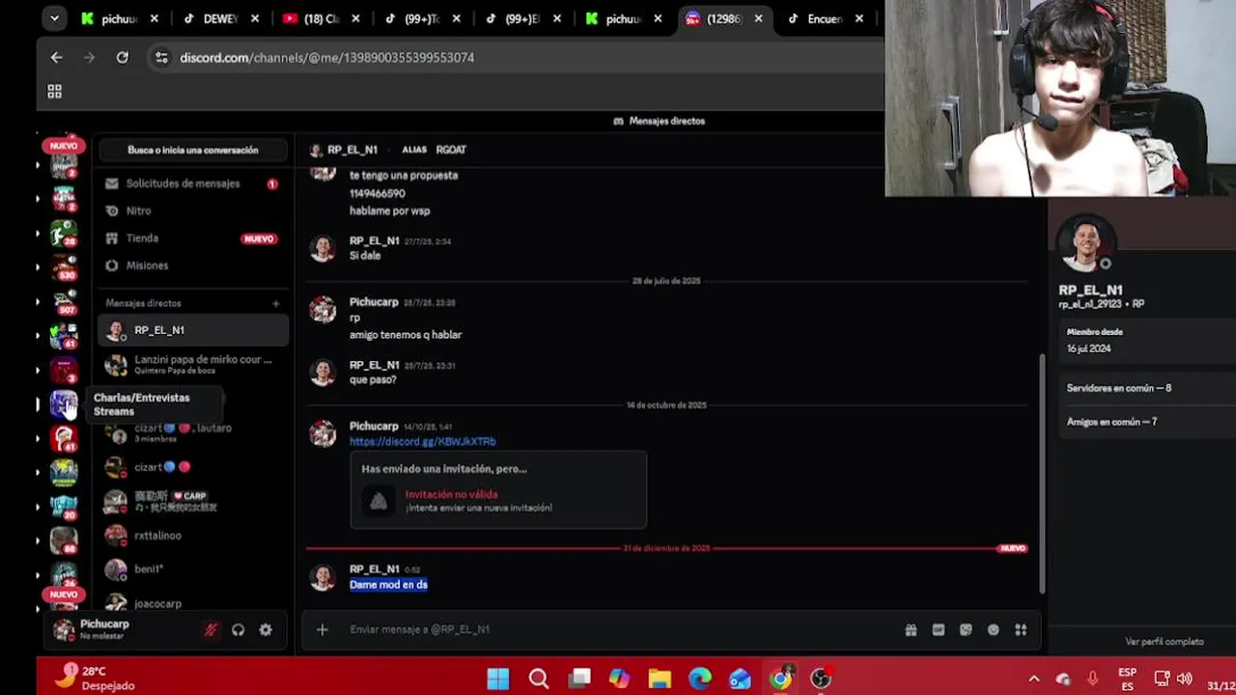Open Solicitudes de mensajes
This screenshot has height=695, width=1236.
193,183
